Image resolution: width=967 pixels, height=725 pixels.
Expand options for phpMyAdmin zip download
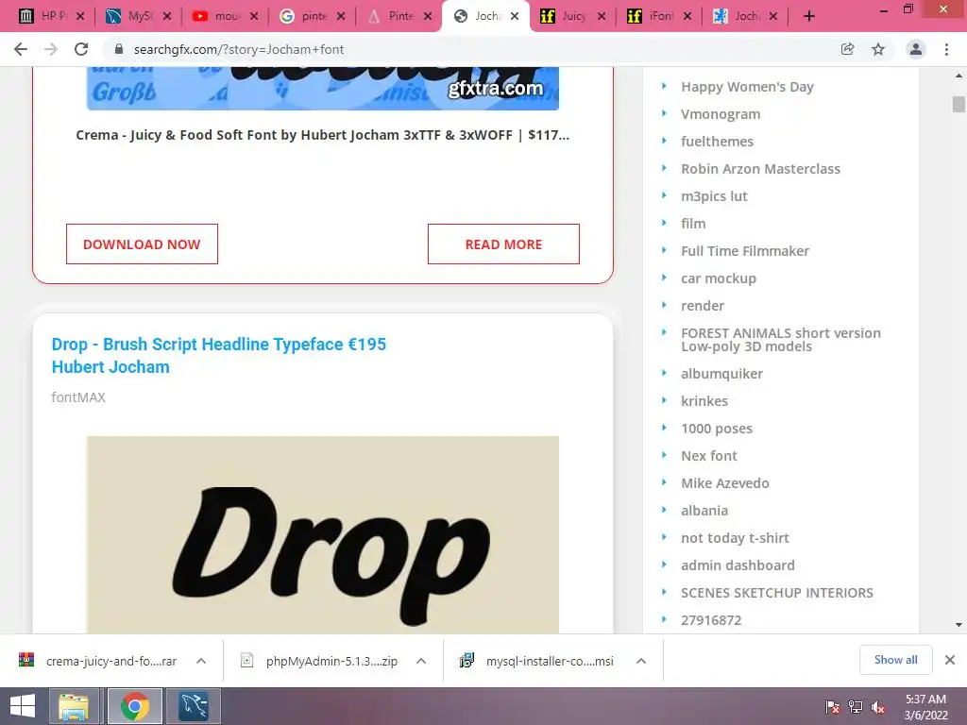[421, 661]
